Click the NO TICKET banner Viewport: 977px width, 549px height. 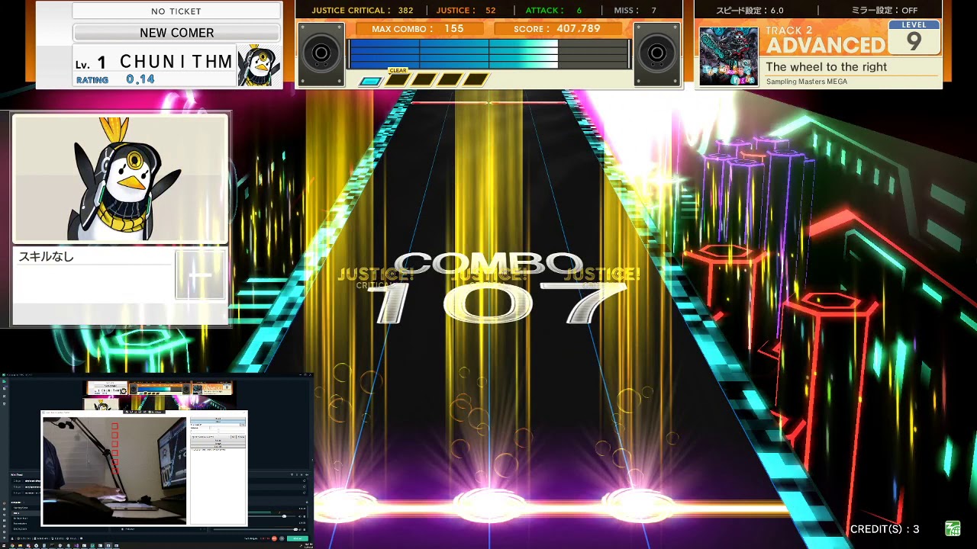(176, 11)
